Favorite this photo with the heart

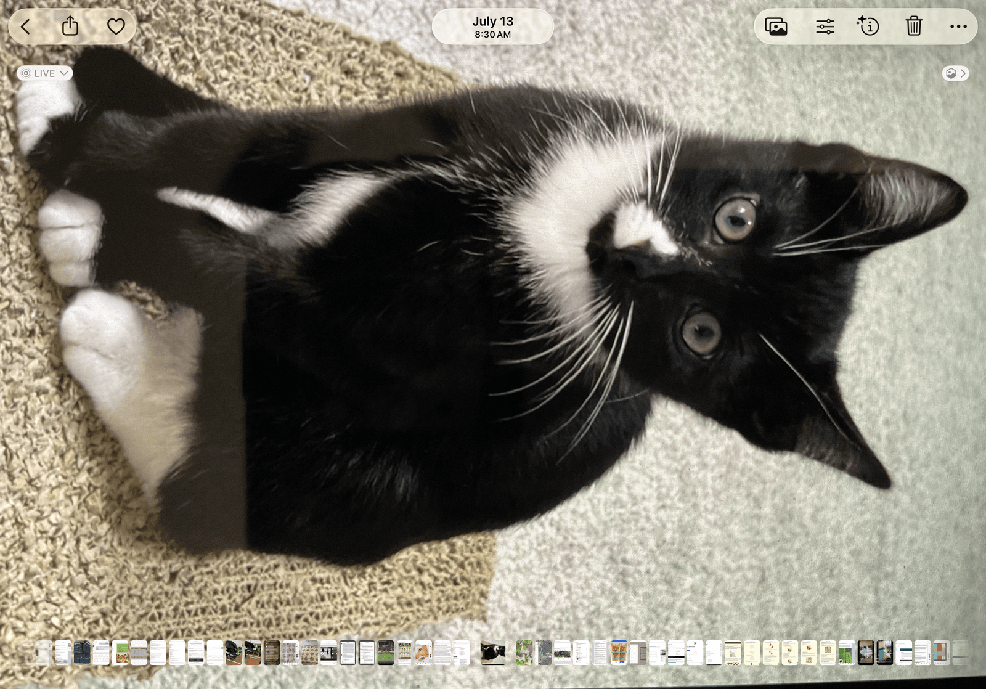click(116, 26)
